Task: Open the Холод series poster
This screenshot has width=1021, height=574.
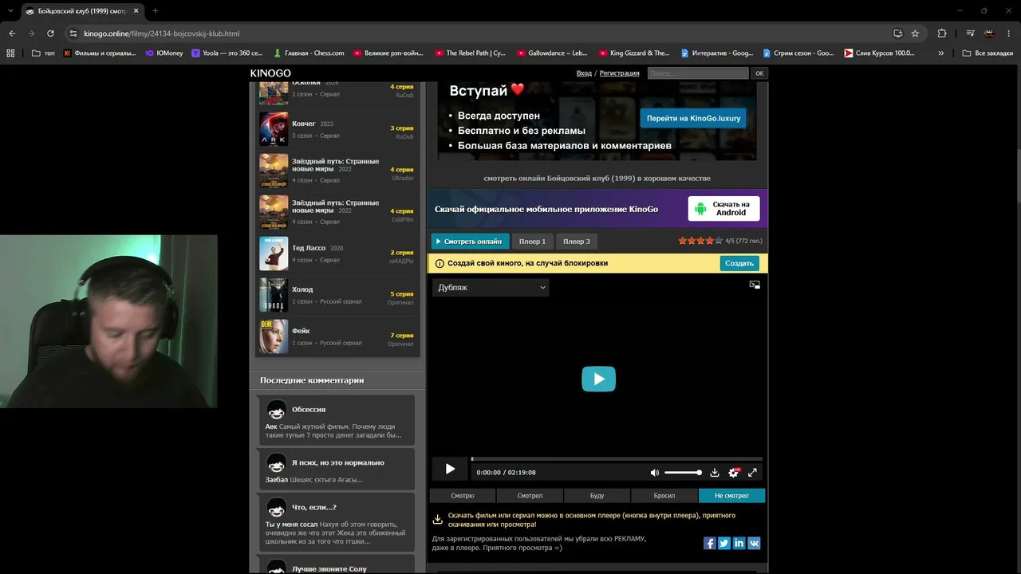Action: [x=274, y=296]
